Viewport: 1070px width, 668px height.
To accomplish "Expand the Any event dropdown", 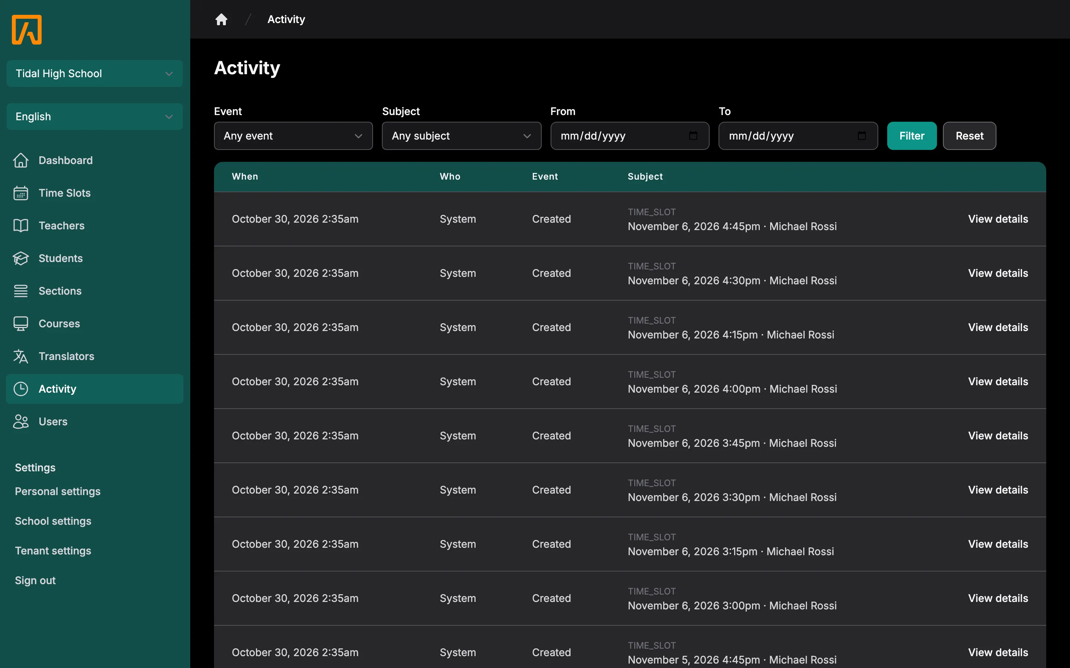I will (293, 135).
